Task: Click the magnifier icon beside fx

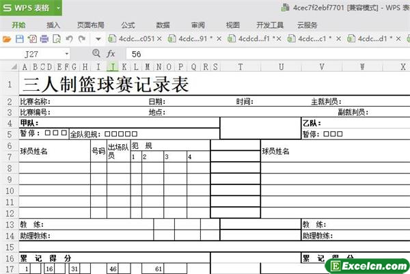Action: pos(96,53)
